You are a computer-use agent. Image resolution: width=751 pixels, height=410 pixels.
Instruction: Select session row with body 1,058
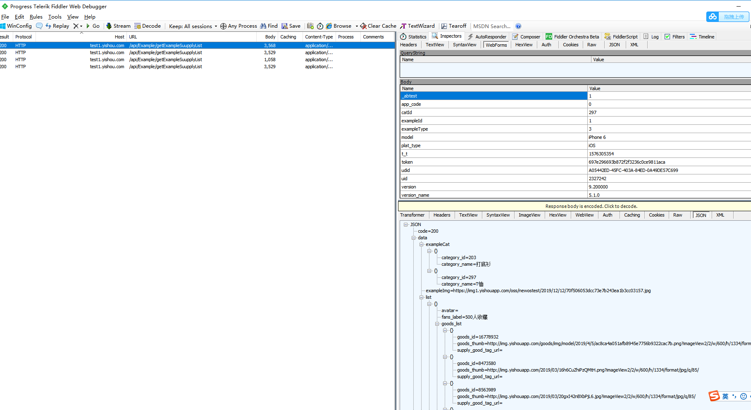(x=197, y=60)
